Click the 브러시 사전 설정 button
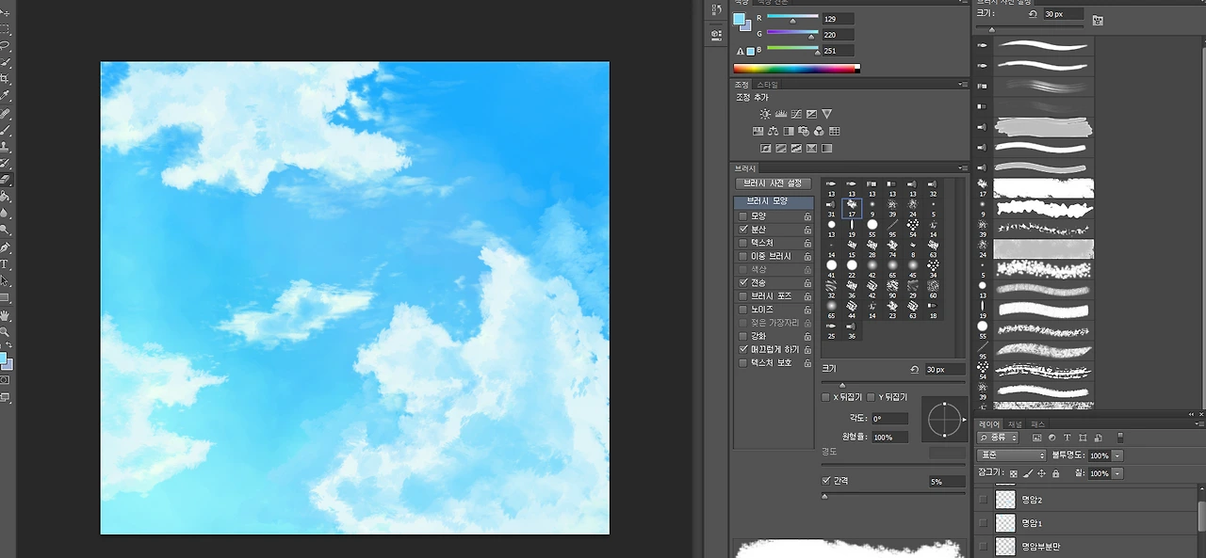1206x558 pixels. pos(773,183)
